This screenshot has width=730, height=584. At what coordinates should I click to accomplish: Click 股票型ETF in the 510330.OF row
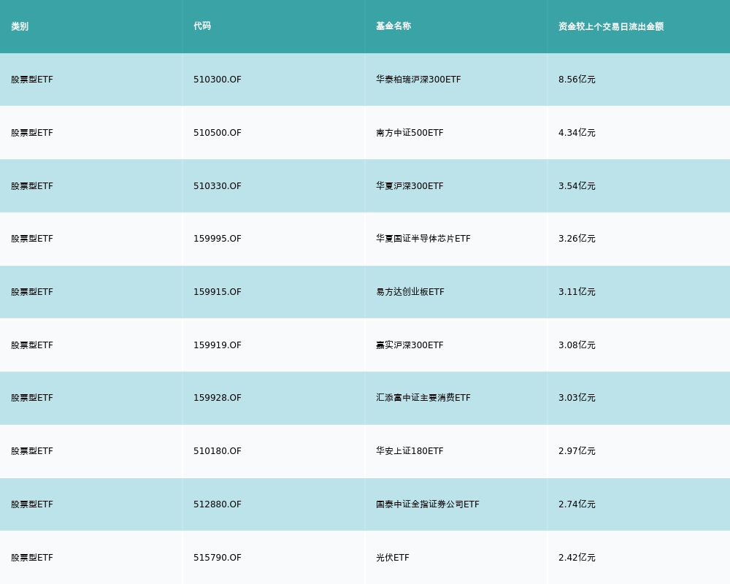tap(32, 186)
